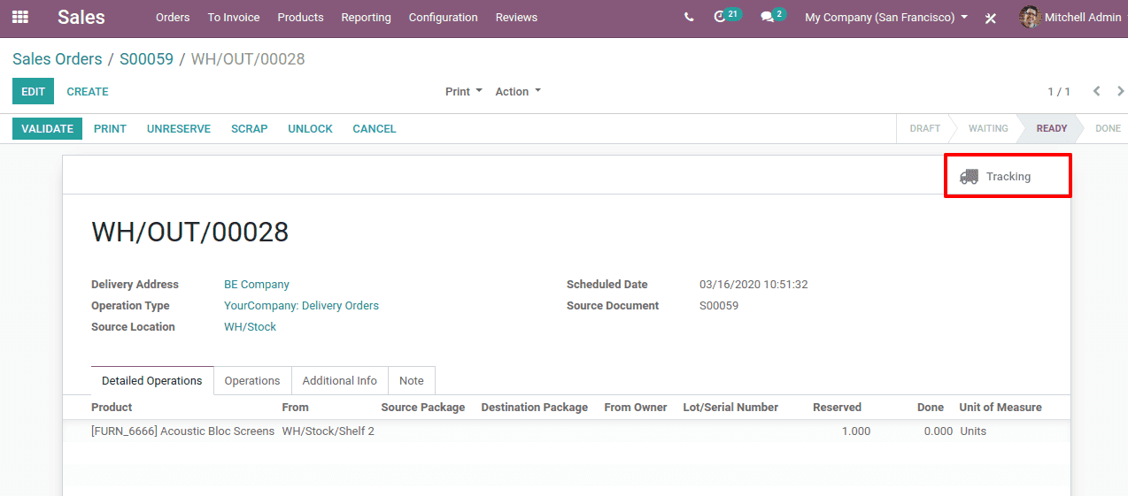Open My Company (San Francisco) company switcher
Image resolution: width=1128 pixels, height=496 pixels.
pos(885,17)
